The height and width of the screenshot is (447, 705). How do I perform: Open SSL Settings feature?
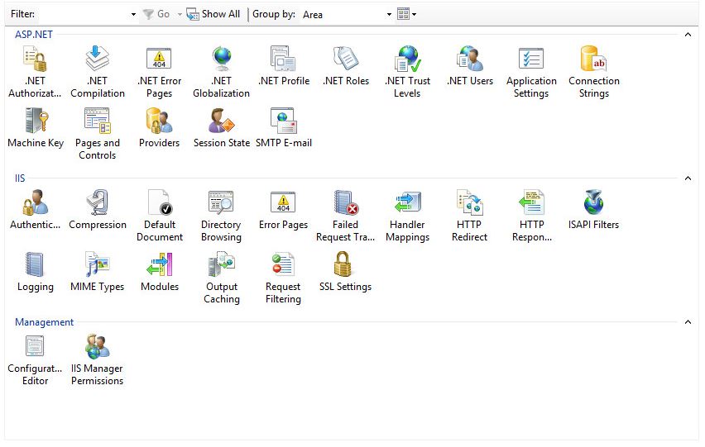point(345,272)
